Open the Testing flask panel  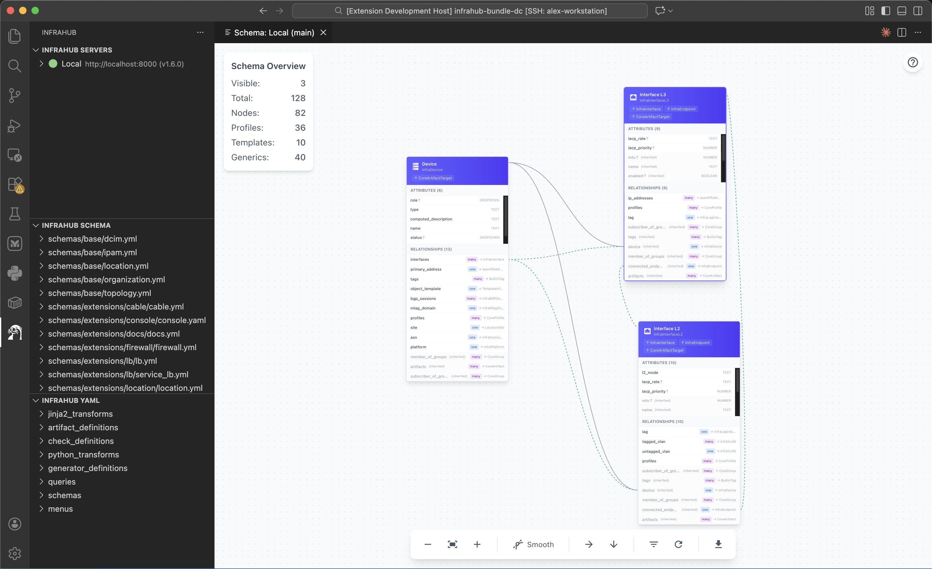tap(15, 214)
